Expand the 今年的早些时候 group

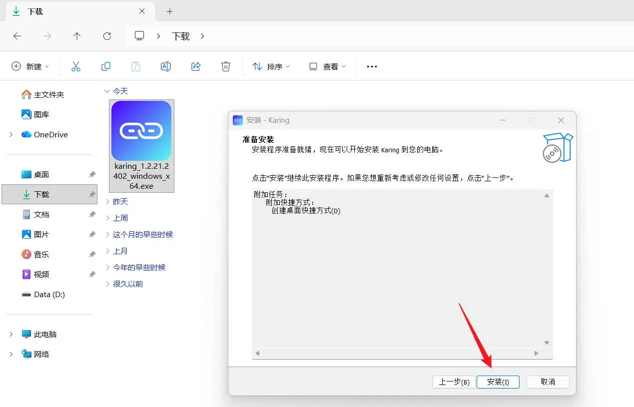pyautogui.click(x=108, y=267)
